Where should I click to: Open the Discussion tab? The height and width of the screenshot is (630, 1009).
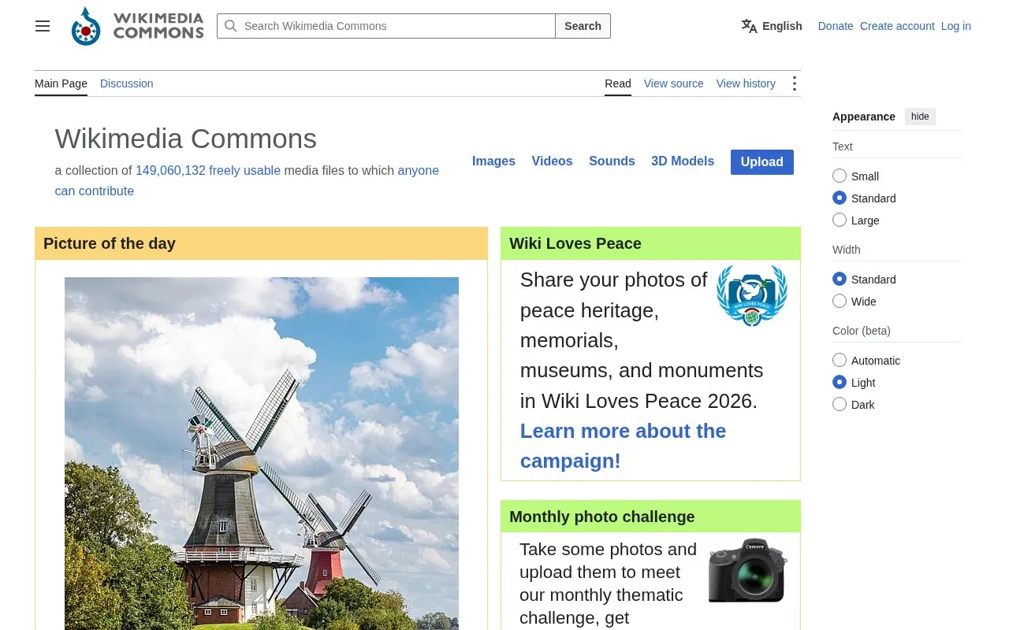[127, 83]
